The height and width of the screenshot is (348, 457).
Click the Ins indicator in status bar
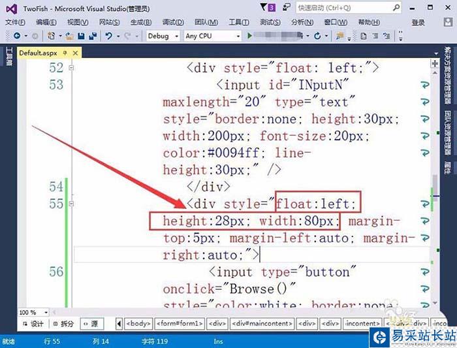click(x=218, y=341)
